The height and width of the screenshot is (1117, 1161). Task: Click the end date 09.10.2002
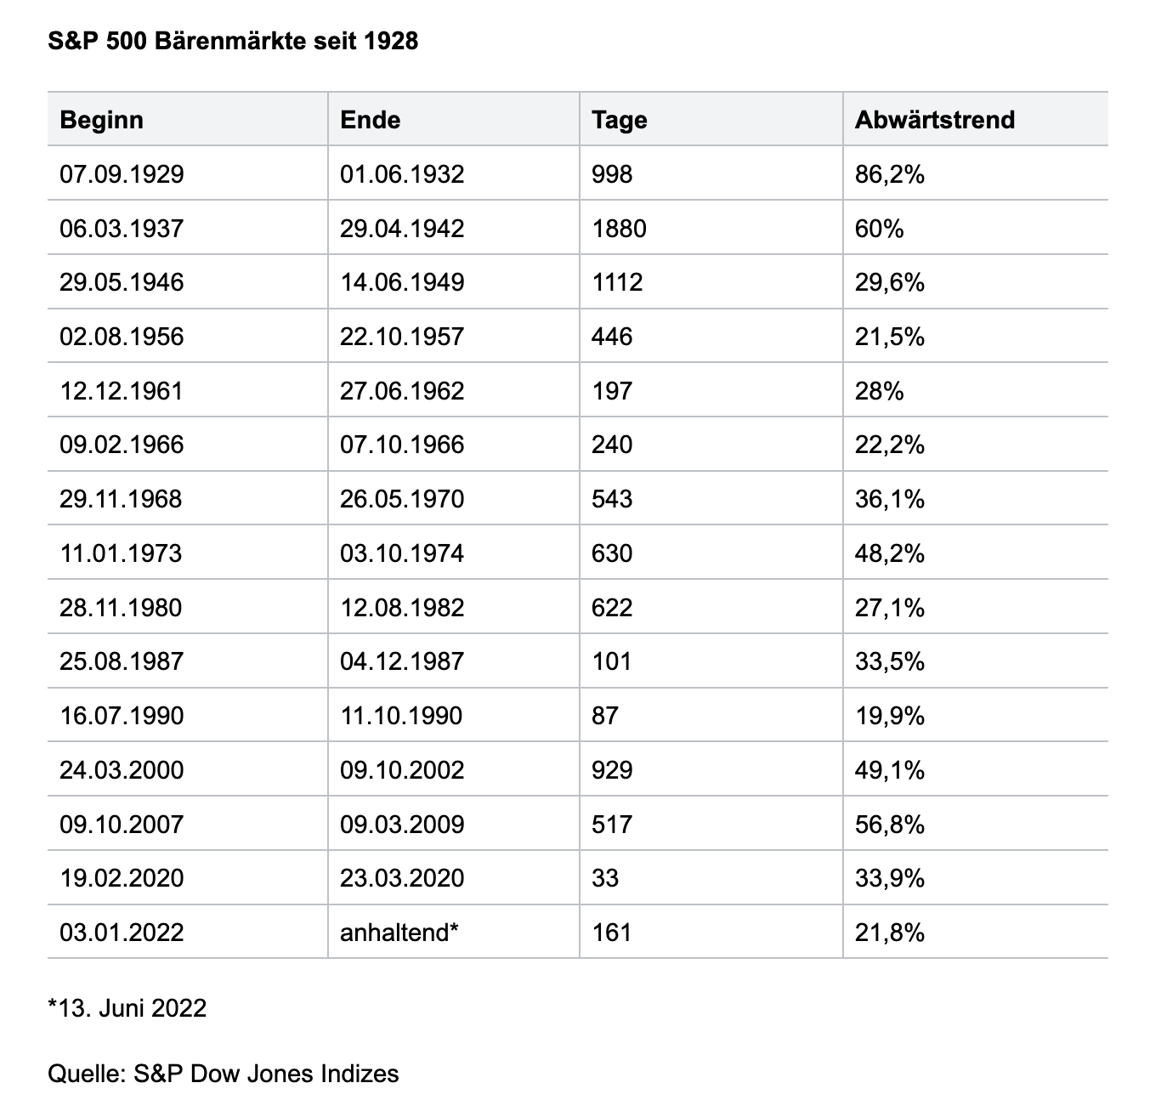tap(402, 769)
